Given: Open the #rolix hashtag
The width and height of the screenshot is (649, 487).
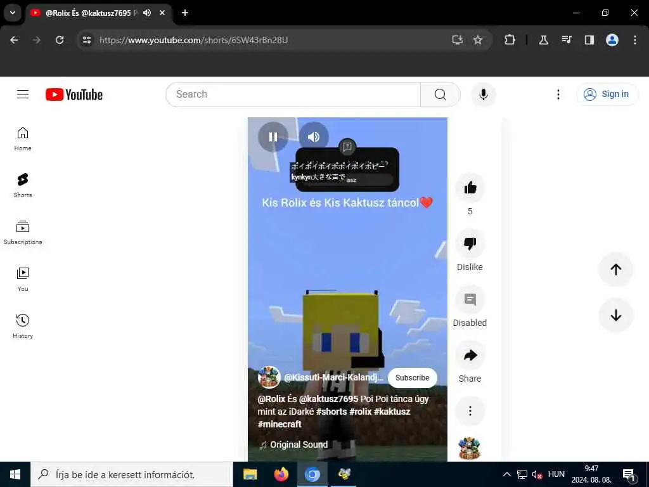Looking at the screenshot, I should click(x=360, y=412).
